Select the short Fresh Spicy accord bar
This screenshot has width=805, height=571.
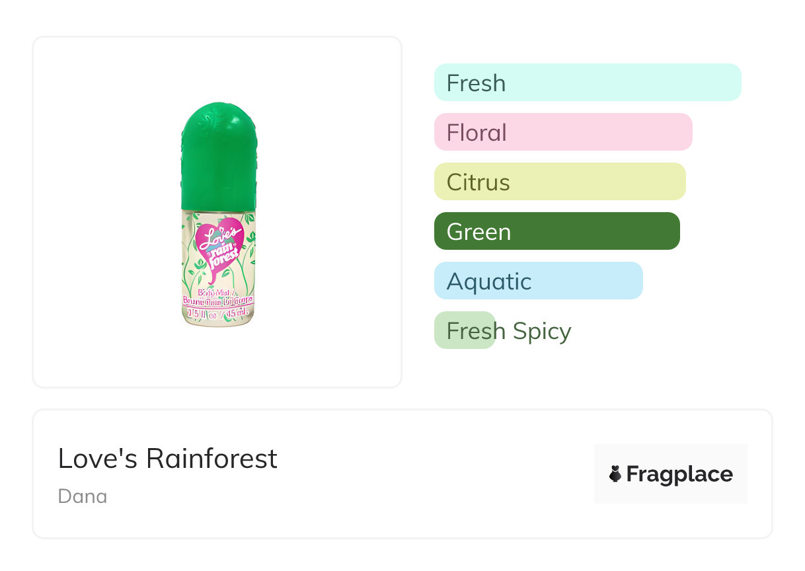coord(465,330)
